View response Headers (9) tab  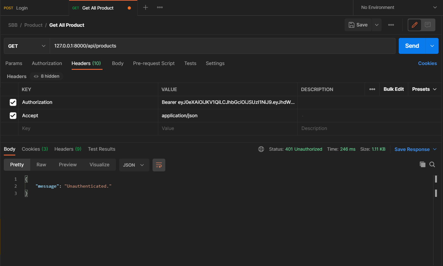click(68, 149)
